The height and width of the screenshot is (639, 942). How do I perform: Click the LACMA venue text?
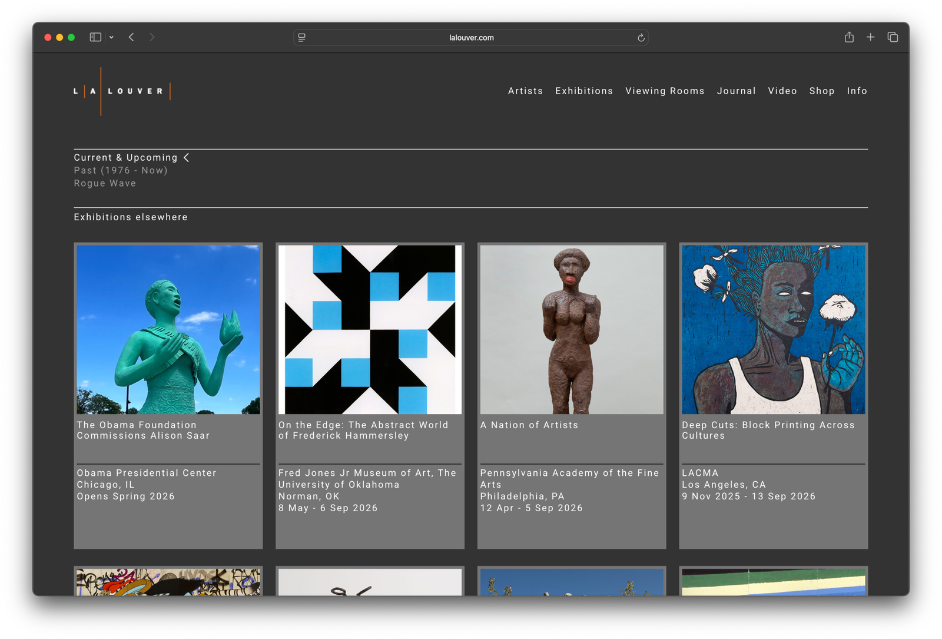tap(700, 473)
